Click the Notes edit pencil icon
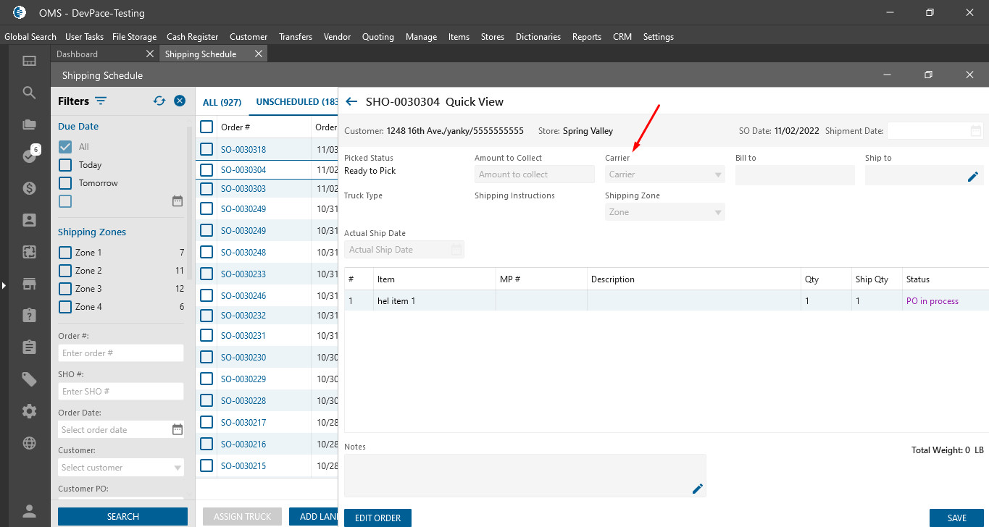 pyautogui.click(x=698, y=489)
